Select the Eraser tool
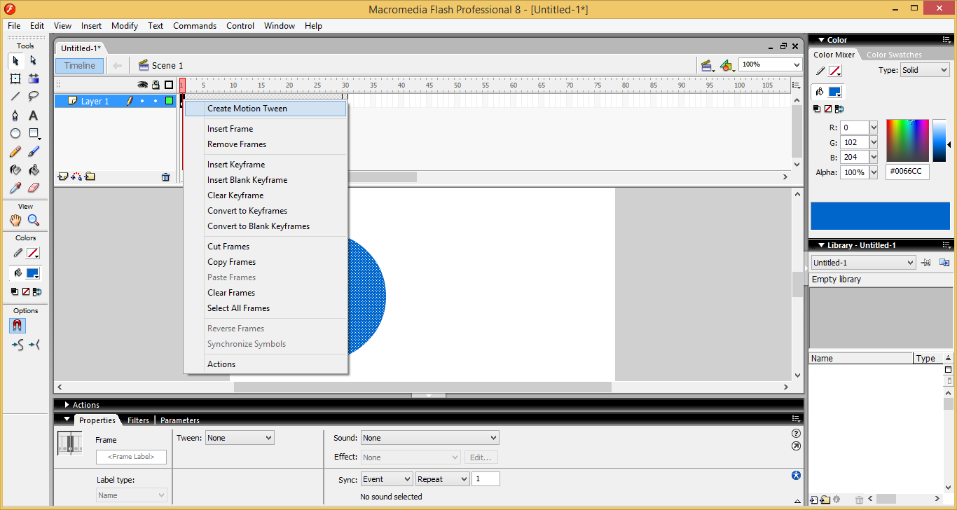This screenshot has width=957, height=510. point(33,188)
